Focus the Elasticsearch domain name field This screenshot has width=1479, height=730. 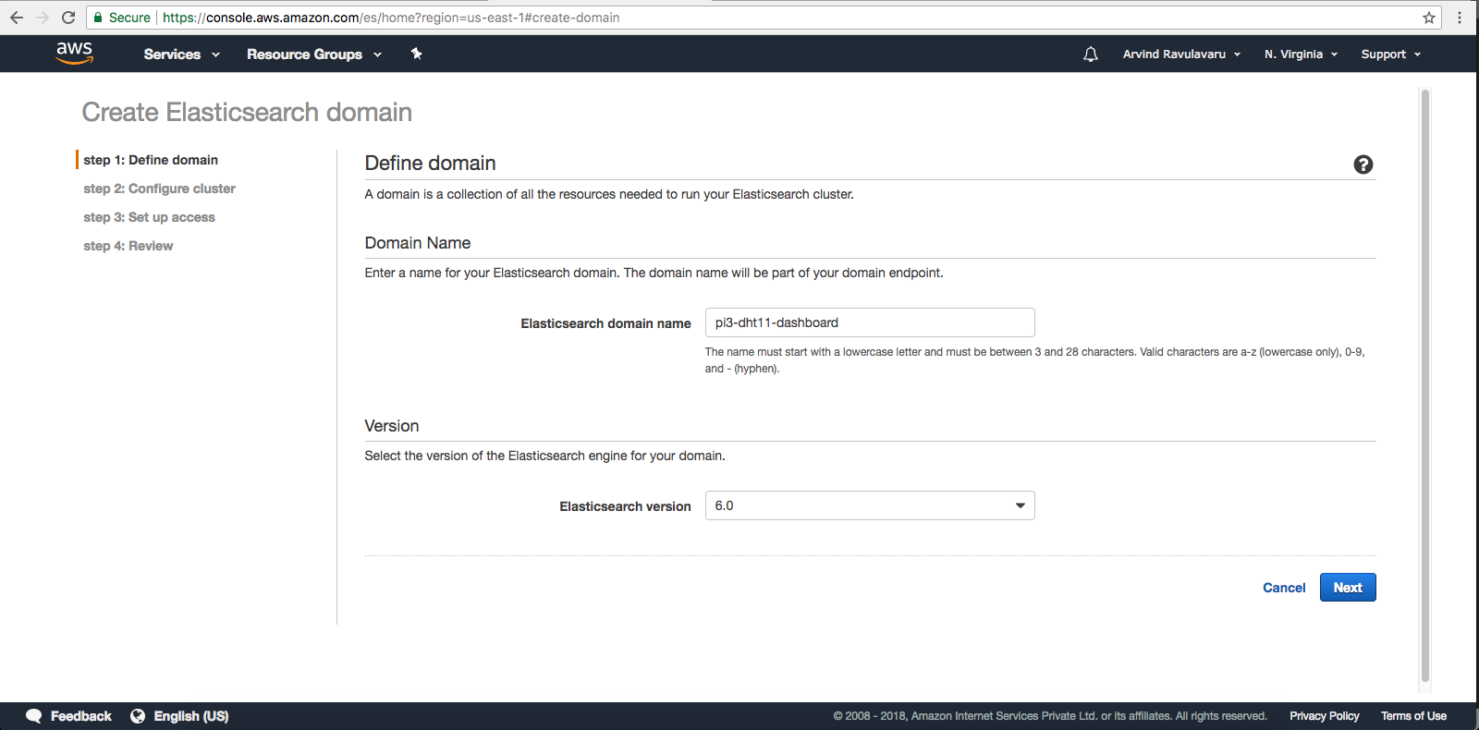(870, 322)
